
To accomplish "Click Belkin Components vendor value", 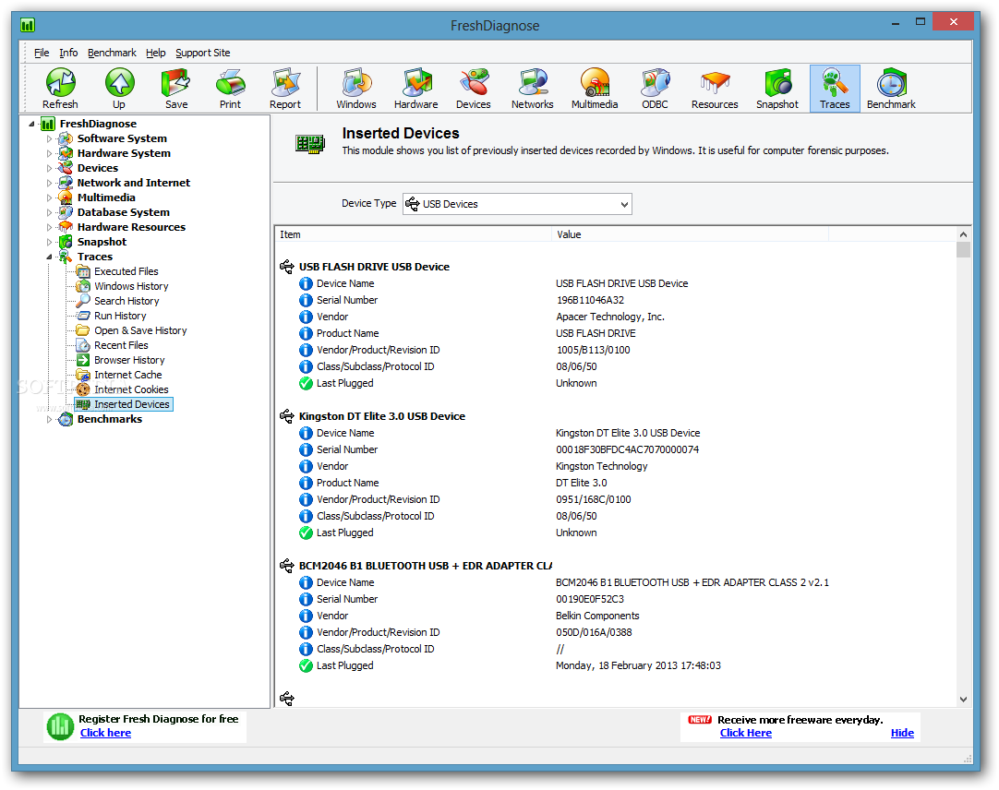I will [x=597, y=616].
